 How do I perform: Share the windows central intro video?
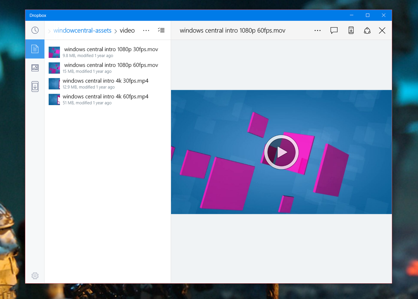[367, 31]
